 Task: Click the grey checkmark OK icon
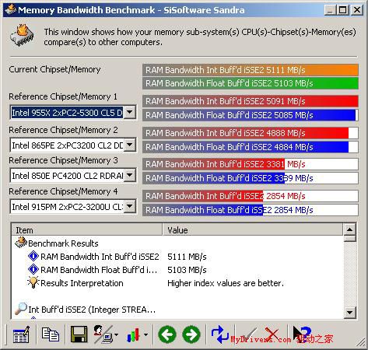pyautogui.click(x=247, y=334)
